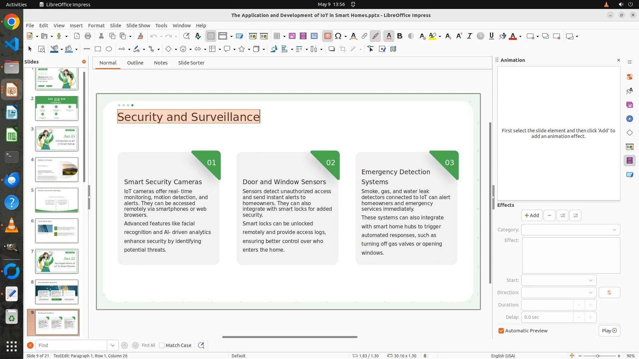The image size is (639, 359).
Task: Disable the Automatic Preview checkbox
Action: click(501, 331)
